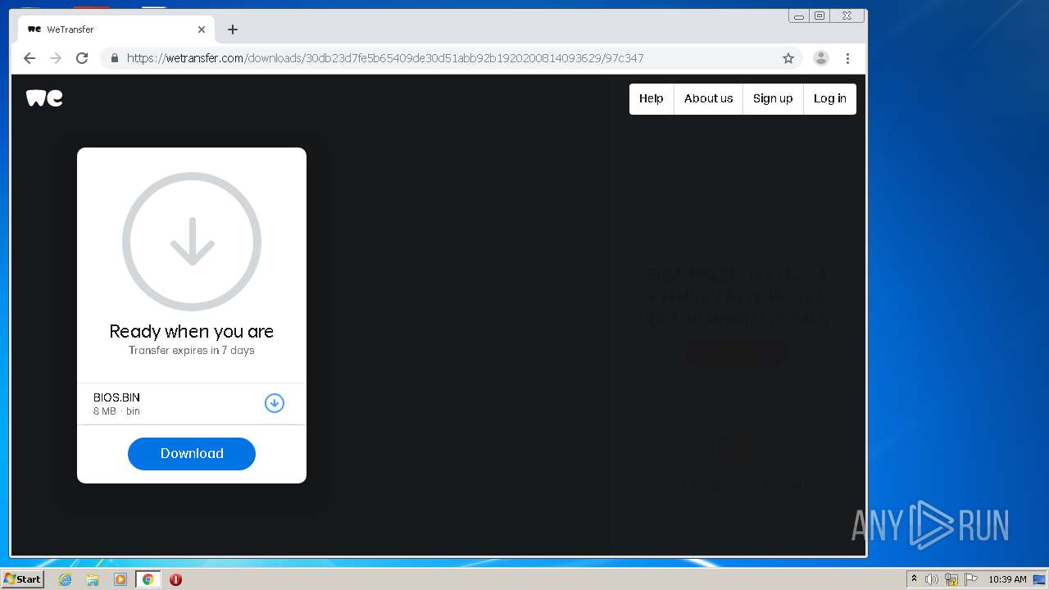Click the volume speaker tray icon
The width and height of the screenshot is (1049, 590).
(932, 579)
